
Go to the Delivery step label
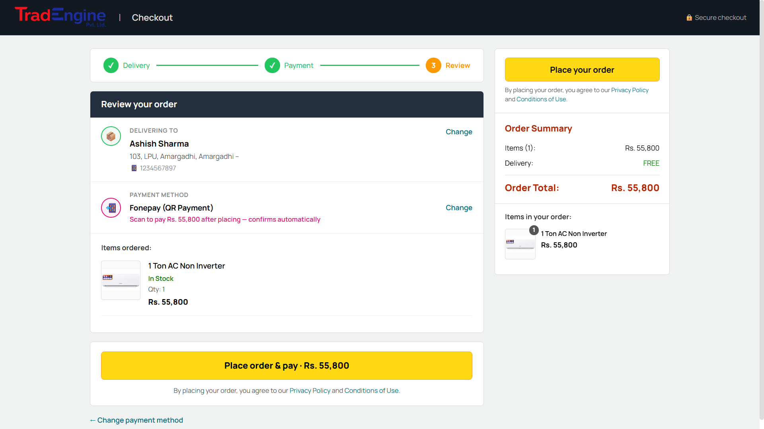(136, 66)
